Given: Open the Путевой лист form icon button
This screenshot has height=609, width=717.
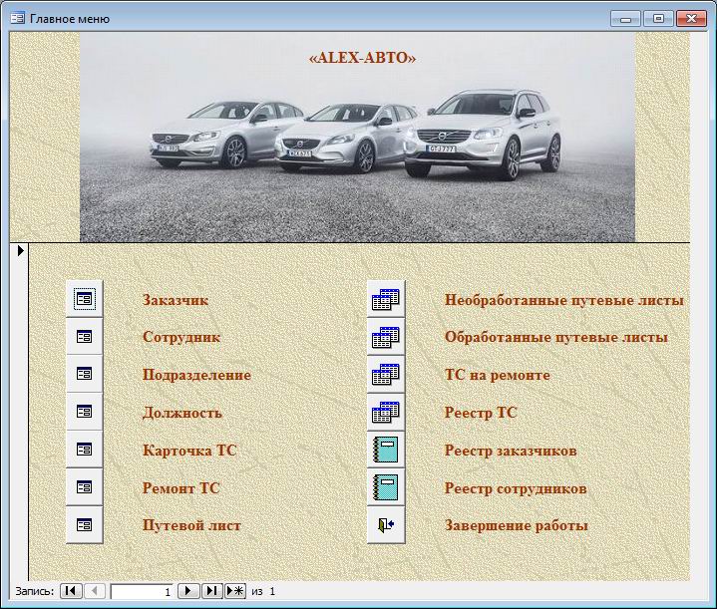Looking at the screenshot, I should tap(85, 524).
